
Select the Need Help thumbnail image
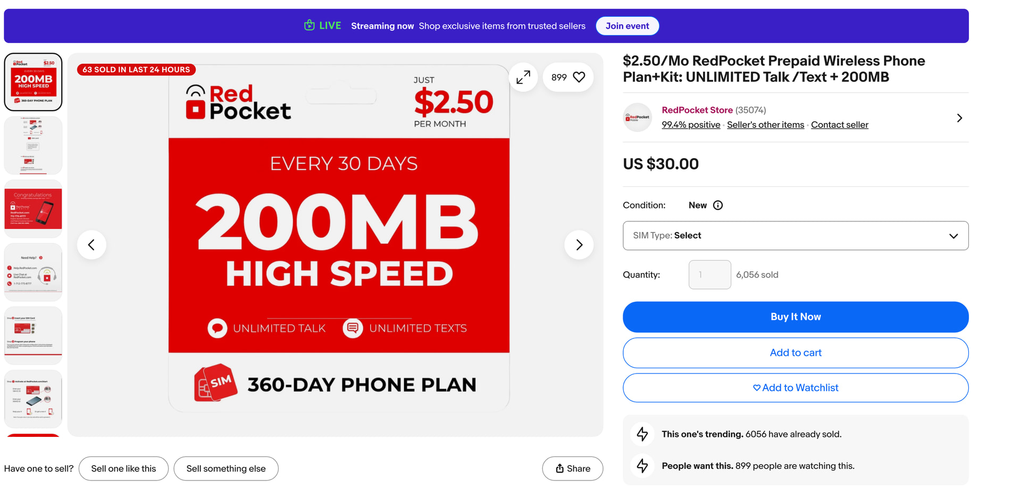(x=33, y=272)
